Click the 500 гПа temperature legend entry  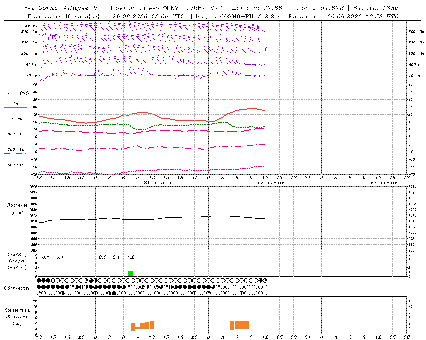pos(15,165)
